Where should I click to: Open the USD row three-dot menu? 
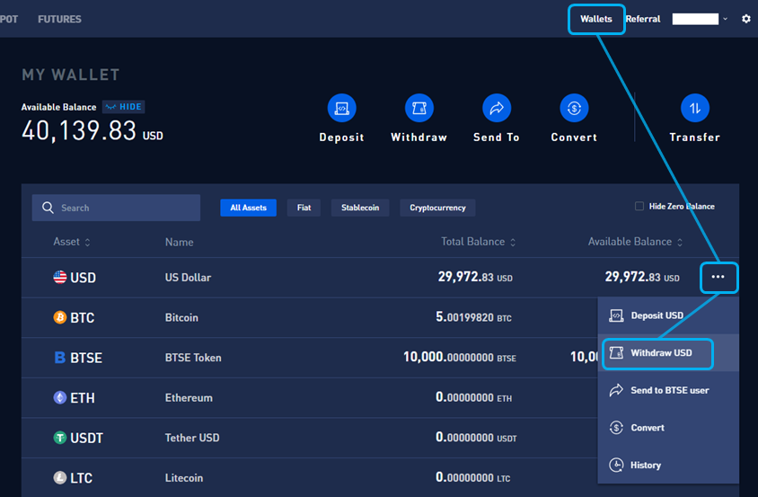click(x=718, y=277)
